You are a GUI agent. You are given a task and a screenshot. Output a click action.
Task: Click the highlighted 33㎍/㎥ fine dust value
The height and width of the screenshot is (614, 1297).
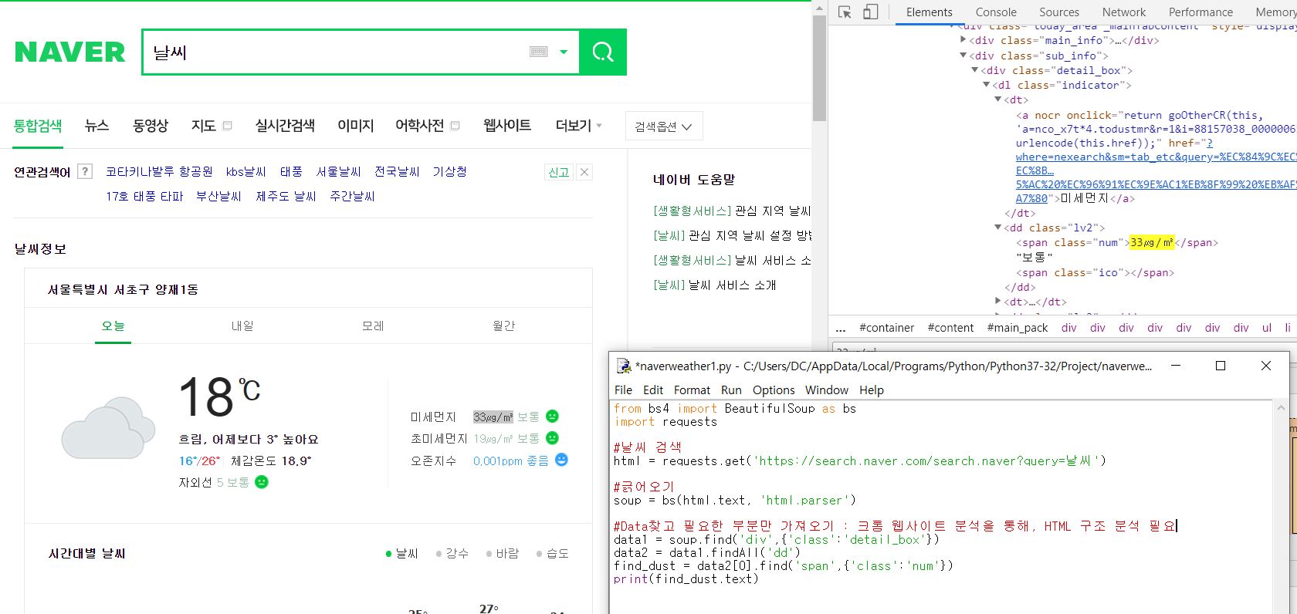tap(493, 417)
